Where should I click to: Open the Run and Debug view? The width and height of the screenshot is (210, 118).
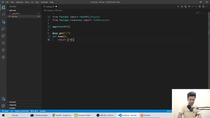pyautogui.click(x=3, y=29)
